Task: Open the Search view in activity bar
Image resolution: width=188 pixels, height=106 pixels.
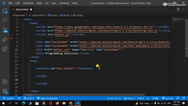Action: click(x=5, y=20)
